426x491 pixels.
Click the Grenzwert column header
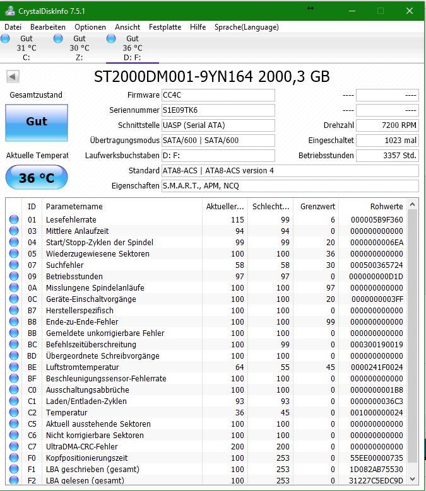click(316, 206)
